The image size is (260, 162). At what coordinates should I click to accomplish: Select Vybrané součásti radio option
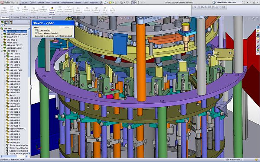[x=36, y=30]
